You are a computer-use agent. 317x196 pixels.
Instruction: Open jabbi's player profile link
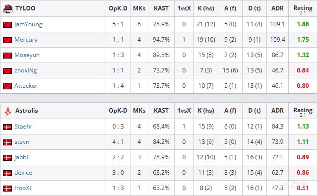pyautogui.click(x=21, y=157)
